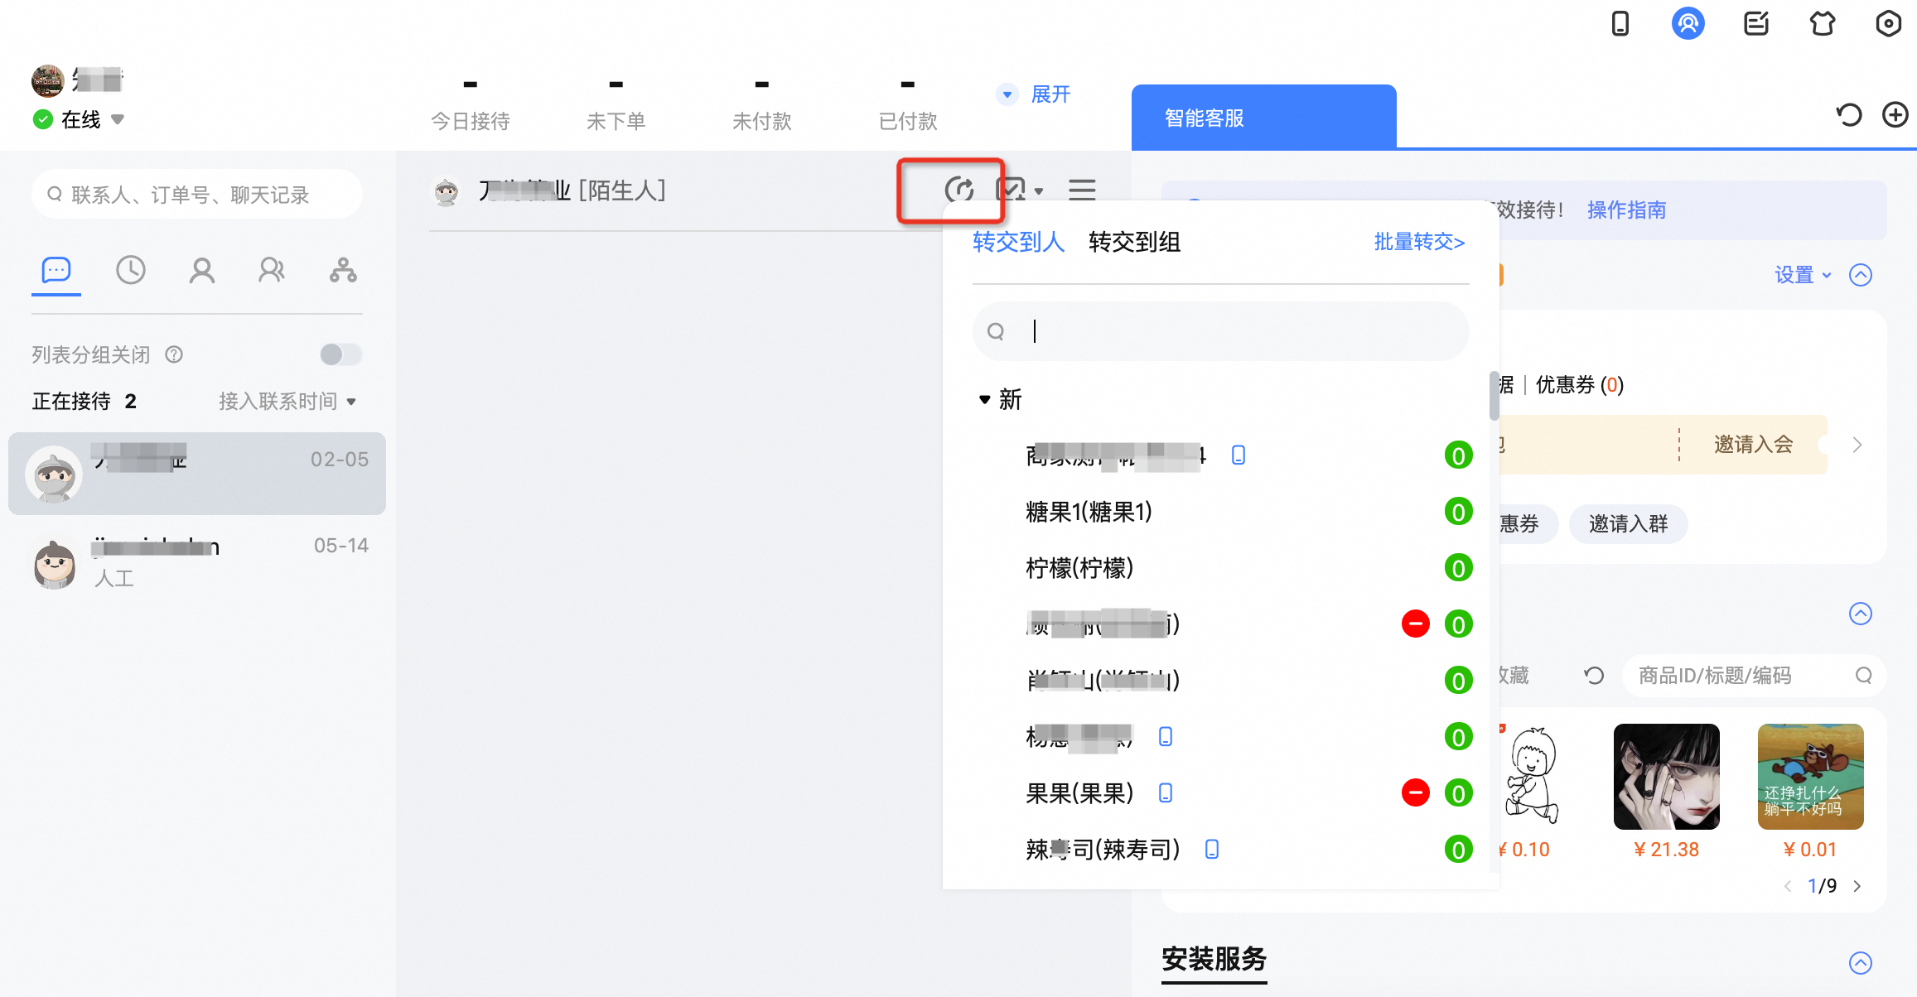Image resolution: width=1917 pixels, height=997 pixels.
Task: Refresh the smart service panel
Action: pyautogui.click(x=1848, y=114)
